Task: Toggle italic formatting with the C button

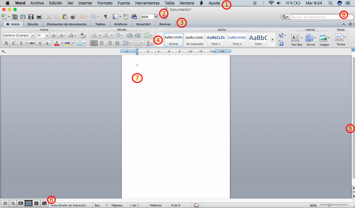Action: coord(15,43)
